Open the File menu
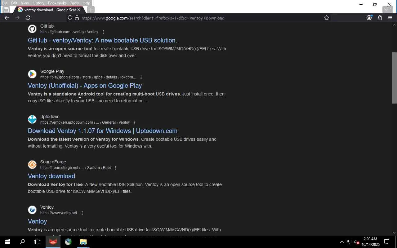Screen dimensions: 397x248 pos(5,3)
